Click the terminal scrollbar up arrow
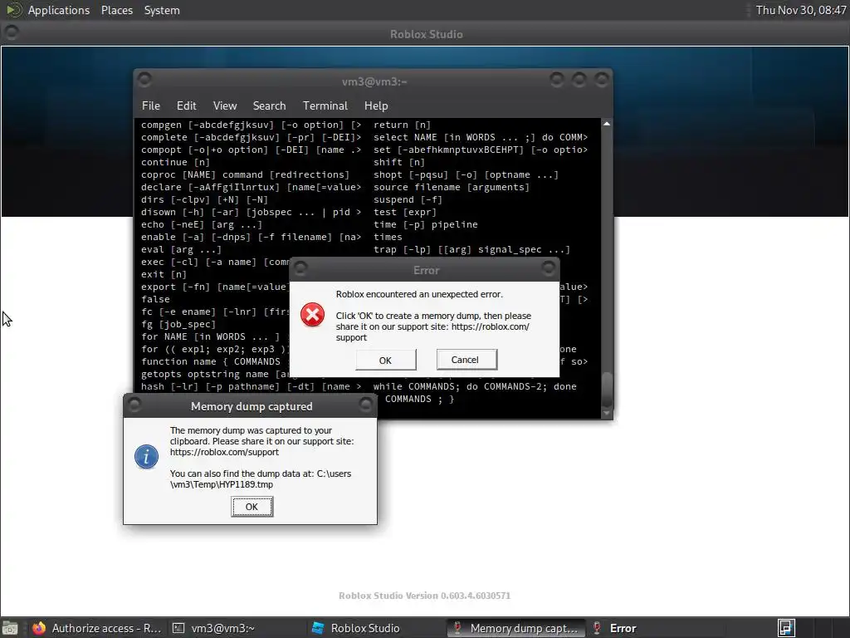 (607, 125)
